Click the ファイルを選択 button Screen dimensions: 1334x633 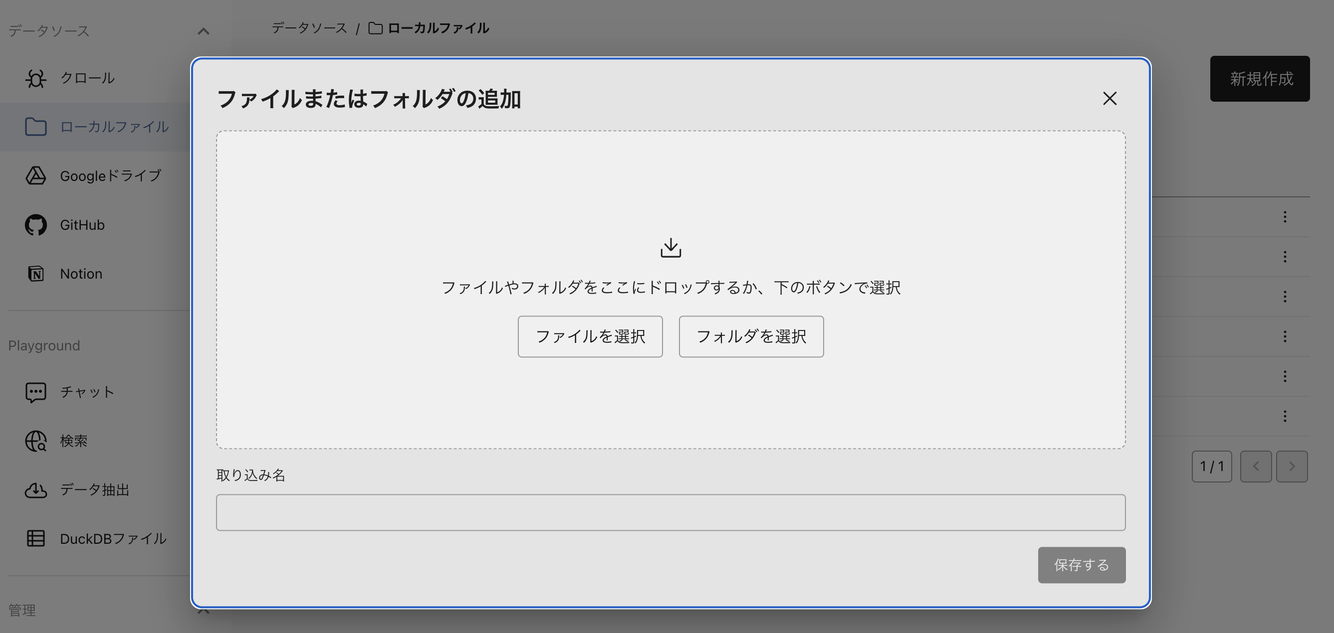click(590, 336)
